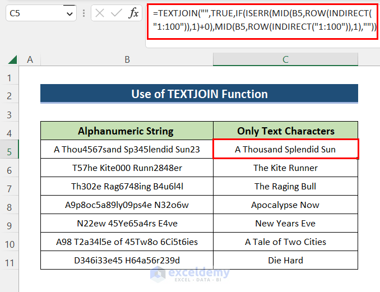Select cell 'A Thou4567sand Sp345lendid Sun23'
This screenshot has height=292, width=380.
click(x=127, y=149)
